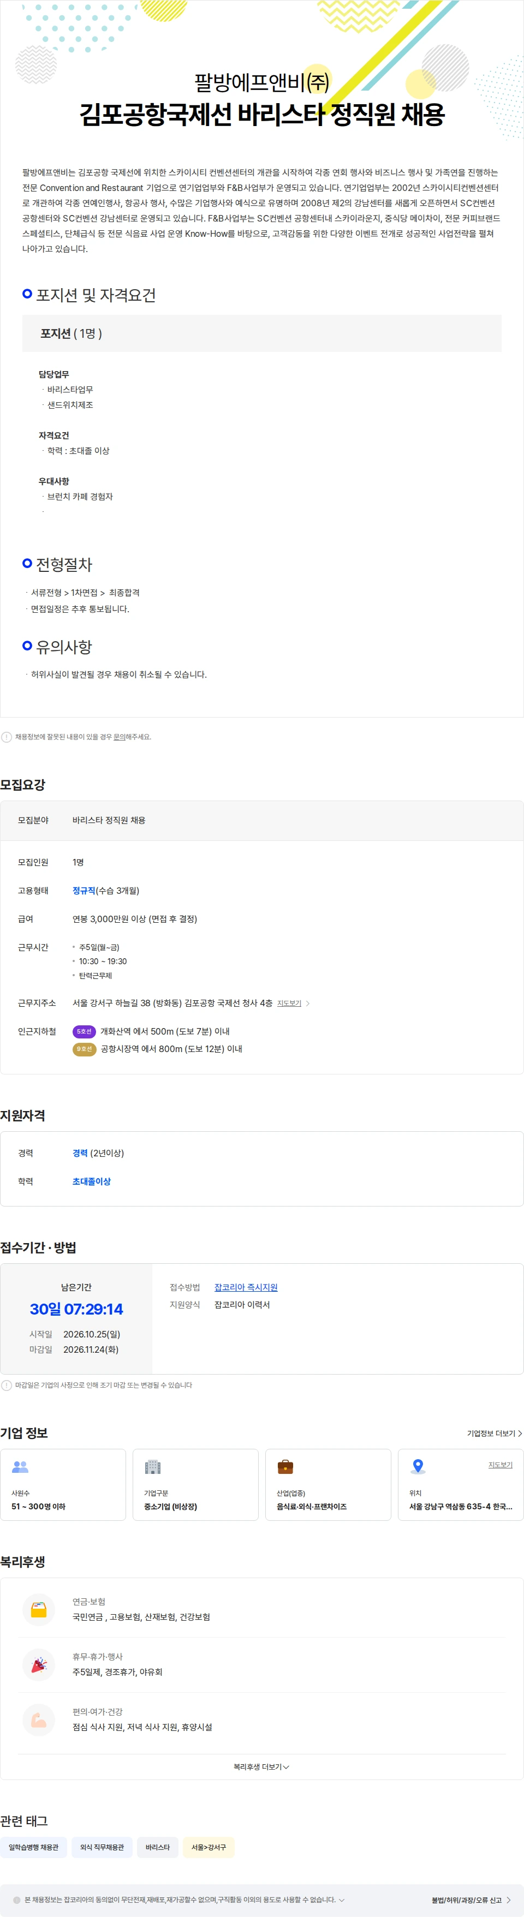Click the info icon beside 마감일은 기업의 사정으로
Viewport: 524px width, 1917px height.
[x=7, y=1385]
